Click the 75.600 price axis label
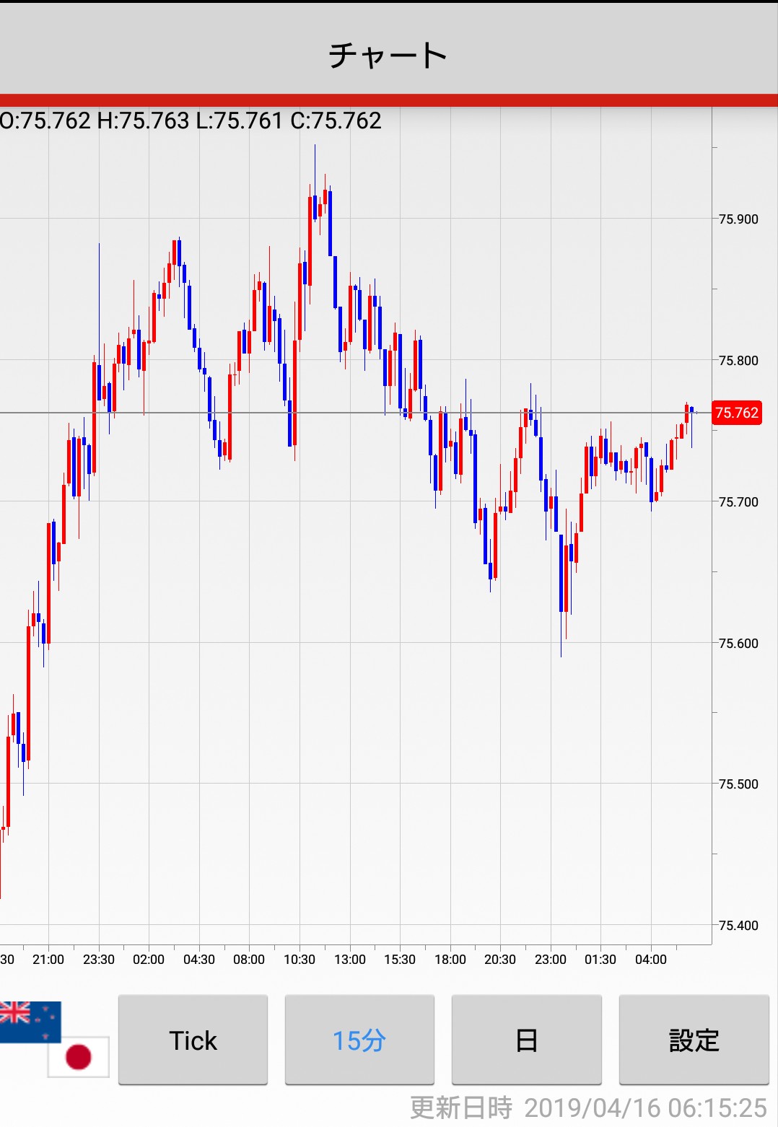This screenshot has height=1127, width=778. point(738,644)
